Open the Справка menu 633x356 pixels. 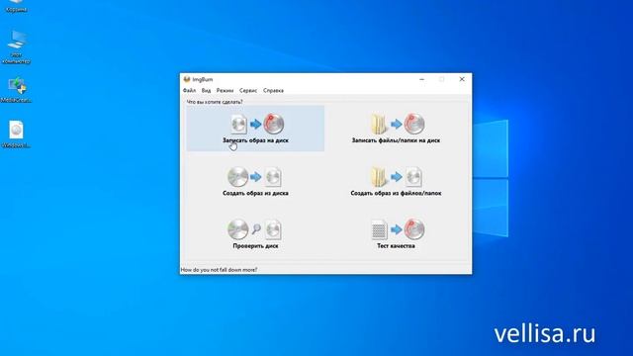273,90
